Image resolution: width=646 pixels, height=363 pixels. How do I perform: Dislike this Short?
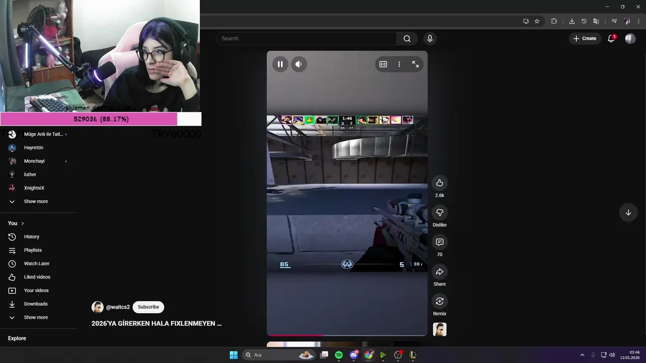440,213
